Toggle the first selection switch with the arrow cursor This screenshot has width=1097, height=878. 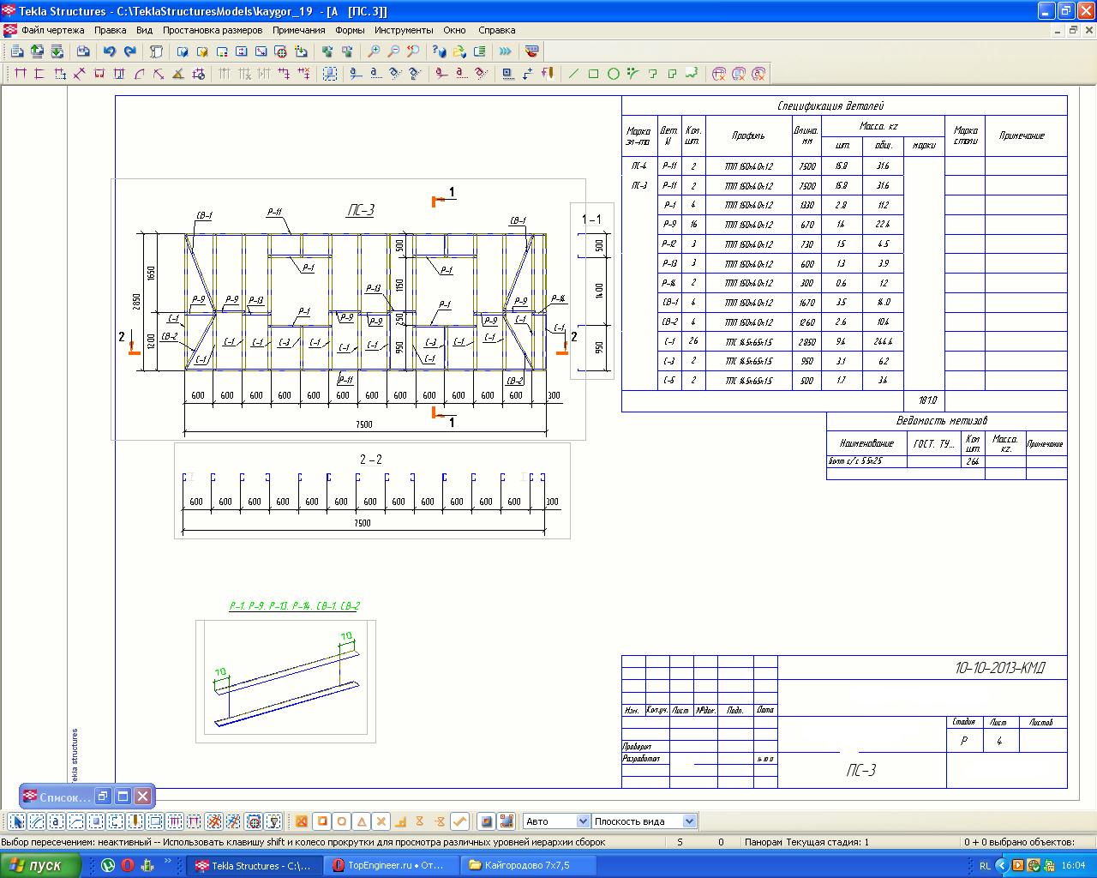pyautogui.click(x=17, y=821)
